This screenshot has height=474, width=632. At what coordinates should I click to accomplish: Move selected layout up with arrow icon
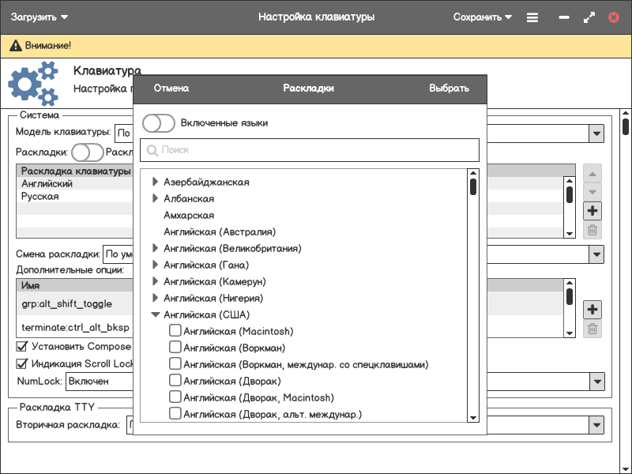[592, 173]
